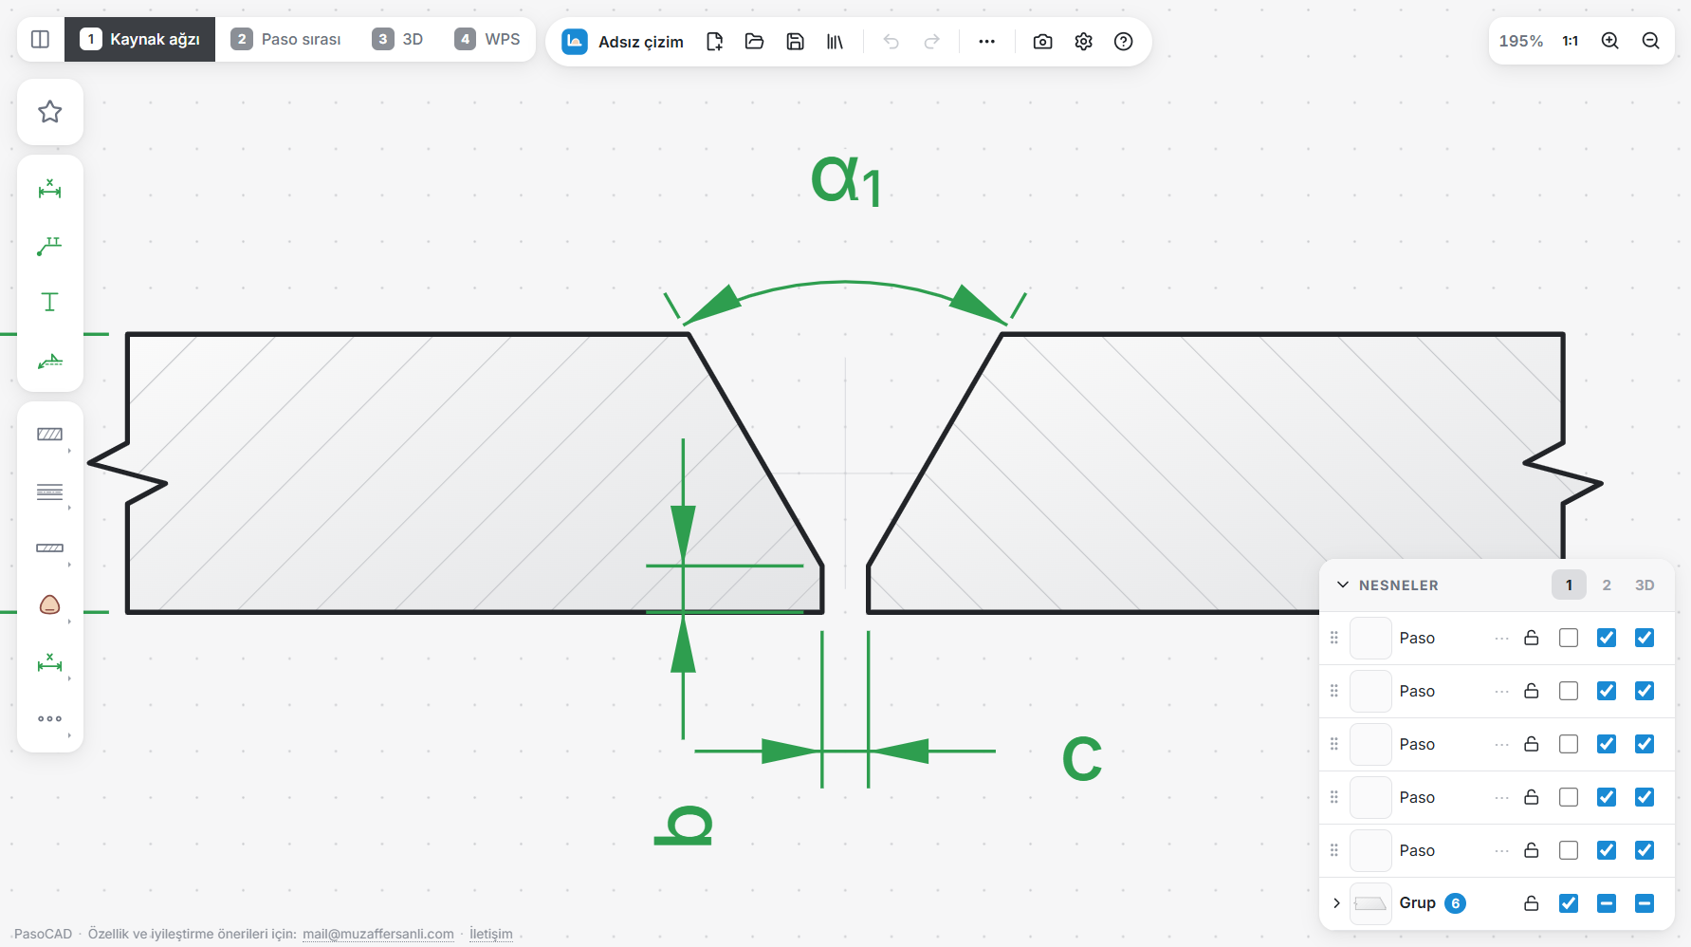This screenshot has width=1691, height=947.
Task: Open more options in top toolbar
Action: (x=987, y=42)
